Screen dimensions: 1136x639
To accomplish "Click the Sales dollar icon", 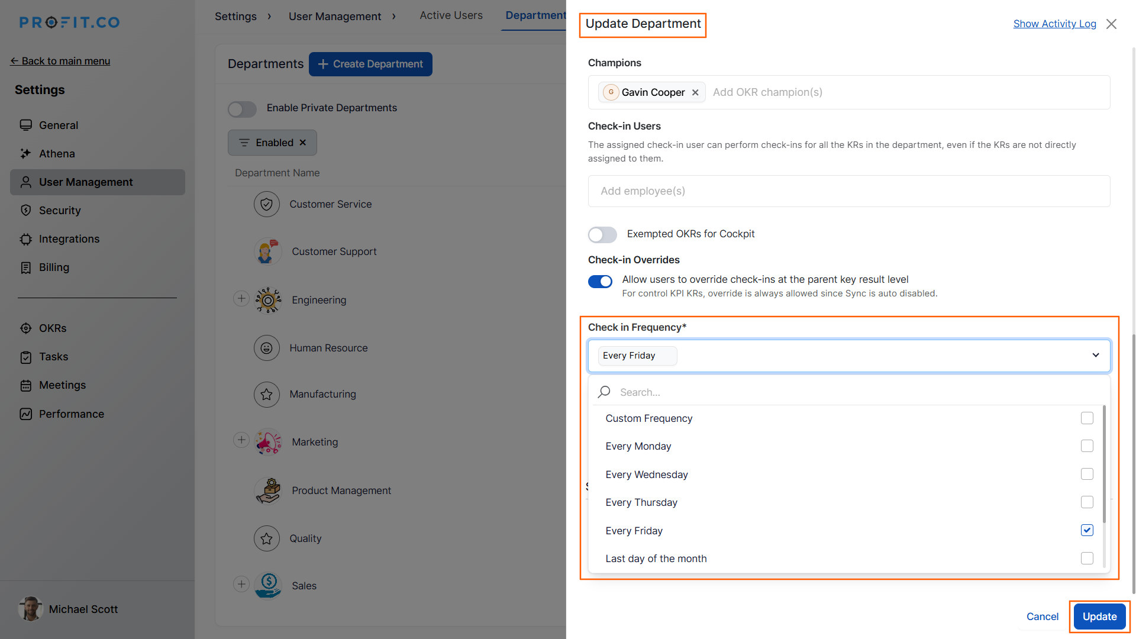I will [x=268, y=586].
